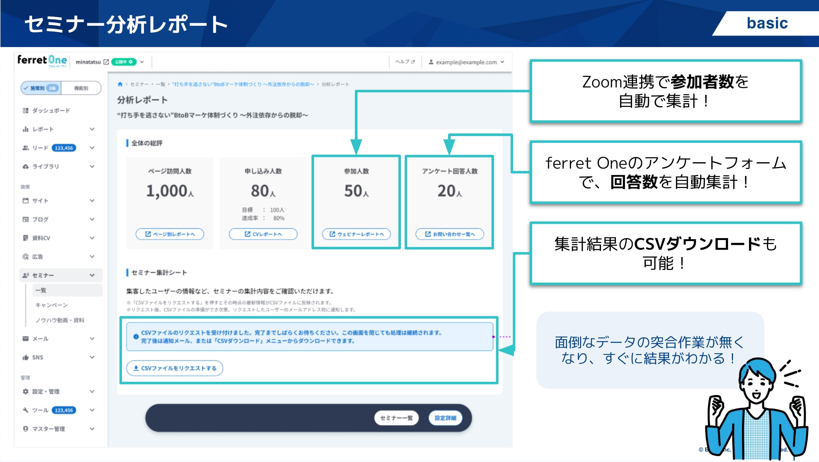Click the Mail envelope icon
Image resolution: width=819 pixels, height=462 pixels.
(25, 339)
